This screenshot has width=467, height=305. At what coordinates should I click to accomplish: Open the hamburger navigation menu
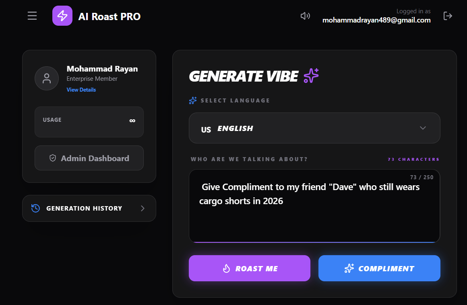click(x=32, y=16)
